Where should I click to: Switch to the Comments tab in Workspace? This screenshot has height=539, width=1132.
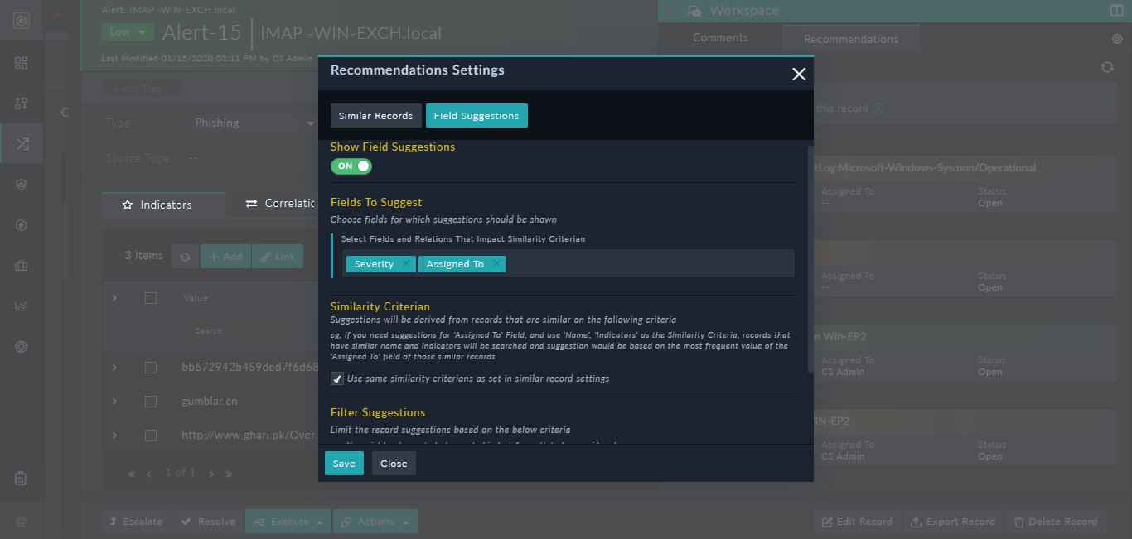[x=719, y=37]
